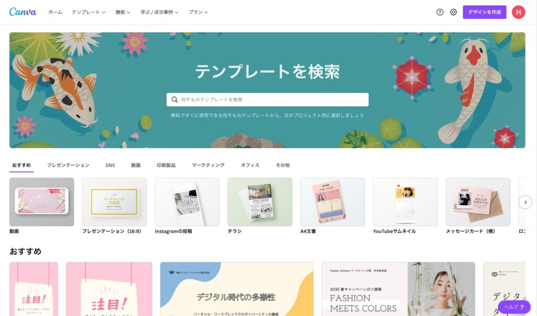Screen dimensions: 537x316
Task: Expand the 学ぶ / 成功事例 dropdown
Action: pyautogui.click(x=159, y=12)
